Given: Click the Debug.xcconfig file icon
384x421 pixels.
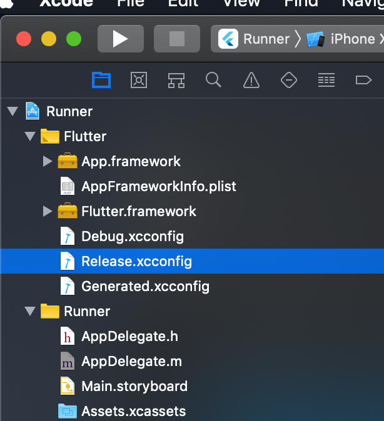Looking at the screenshot, I should pyautogui.click(x=67, y=236).
